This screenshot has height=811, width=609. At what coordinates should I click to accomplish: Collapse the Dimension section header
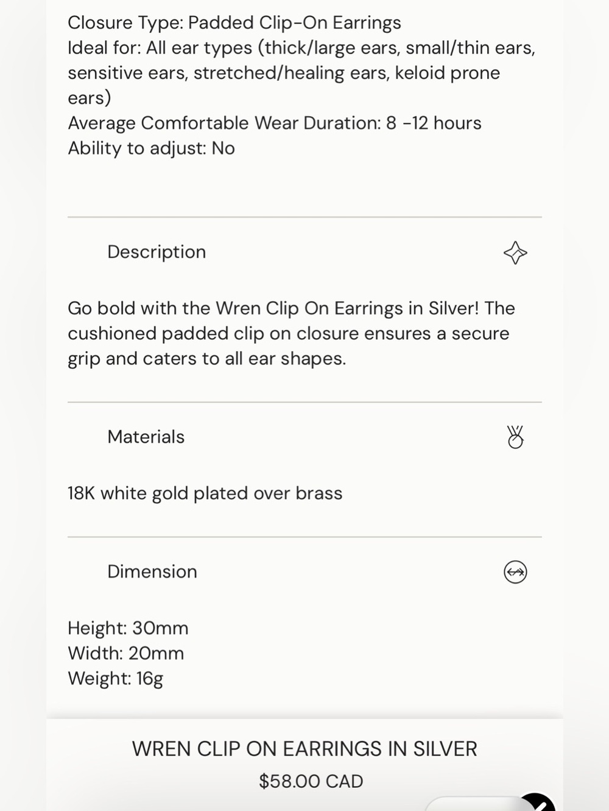tap(304, 572)
